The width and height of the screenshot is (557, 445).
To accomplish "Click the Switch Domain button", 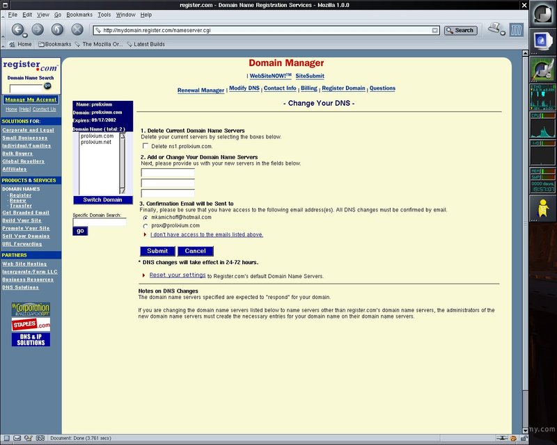I will (x=102, y=200).
